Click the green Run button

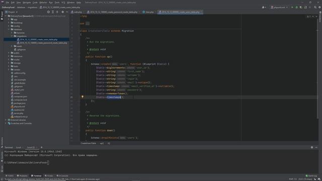point(292,7)
